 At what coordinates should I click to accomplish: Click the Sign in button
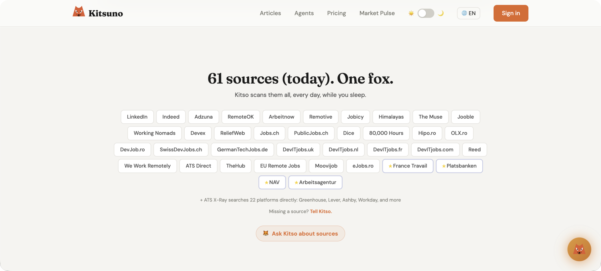point(511,13)
